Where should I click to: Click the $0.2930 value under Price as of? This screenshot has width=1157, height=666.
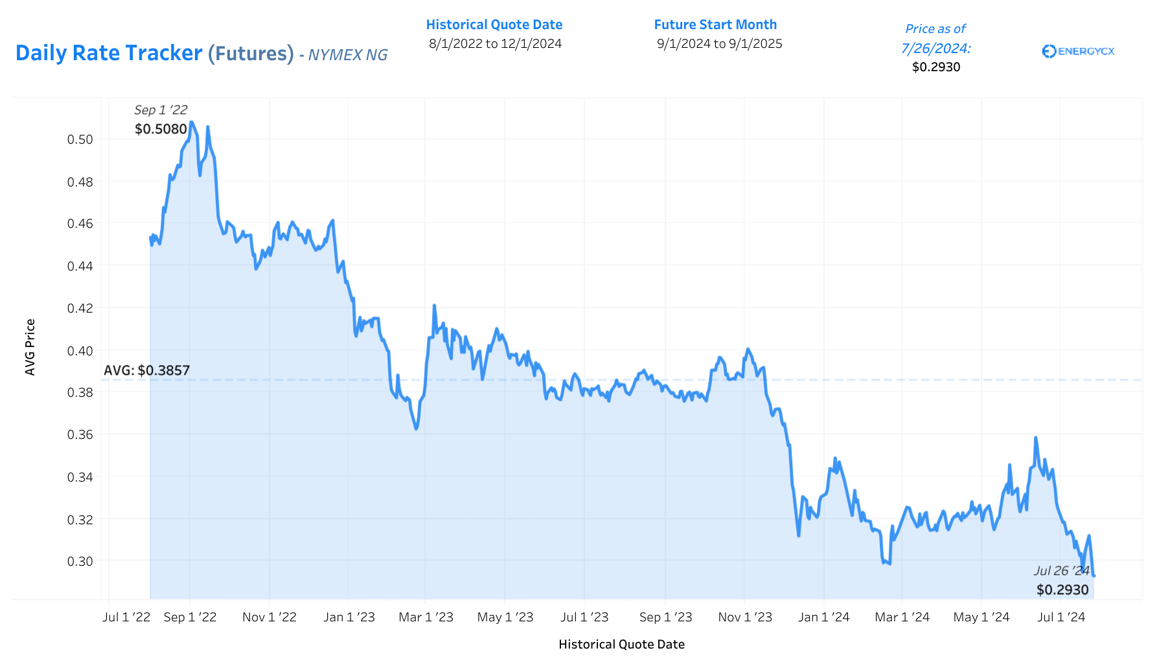(936, 67)
